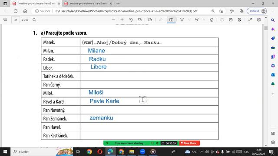Open File Explorer from taskbar
This screenshot has width=278, height=156.
[x=132, y=152]
